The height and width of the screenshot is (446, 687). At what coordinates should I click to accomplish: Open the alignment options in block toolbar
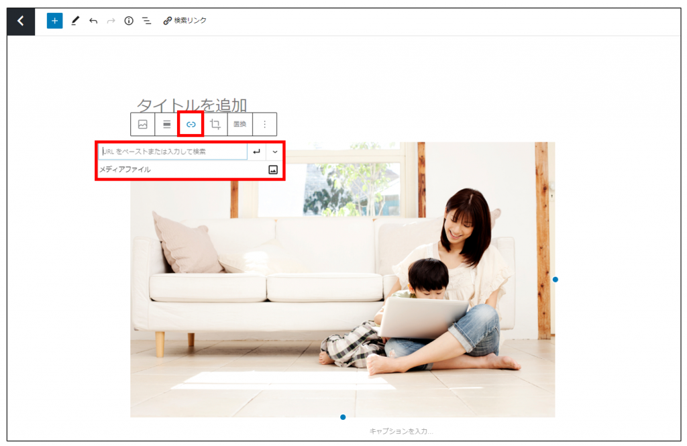click(x=167, y=124)
